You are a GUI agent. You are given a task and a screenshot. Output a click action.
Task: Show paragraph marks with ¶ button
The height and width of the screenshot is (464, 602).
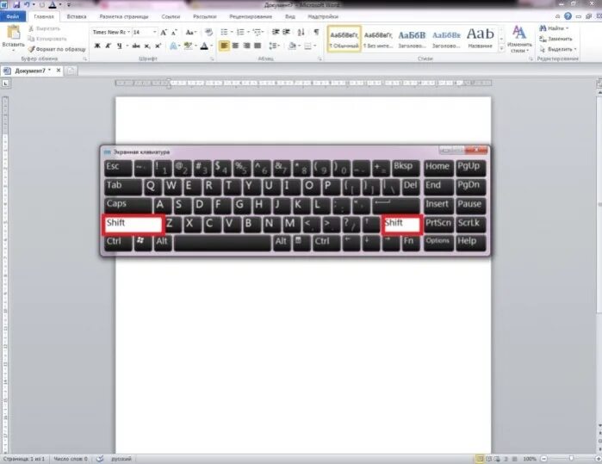(316, 32)
